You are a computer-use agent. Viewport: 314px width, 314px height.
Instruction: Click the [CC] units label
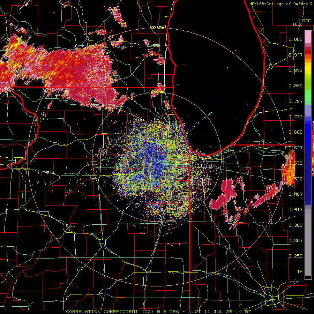[298, 24]
